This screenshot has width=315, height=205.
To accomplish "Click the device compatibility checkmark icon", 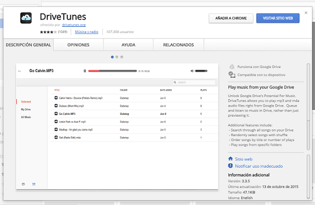I will pos(232,75).
